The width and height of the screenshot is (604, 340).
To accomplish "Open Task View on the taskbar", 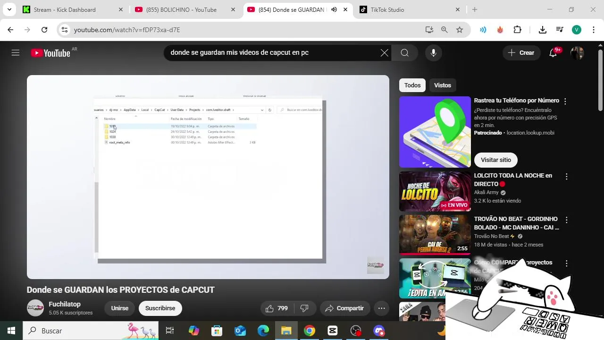I will pos(170,331).
